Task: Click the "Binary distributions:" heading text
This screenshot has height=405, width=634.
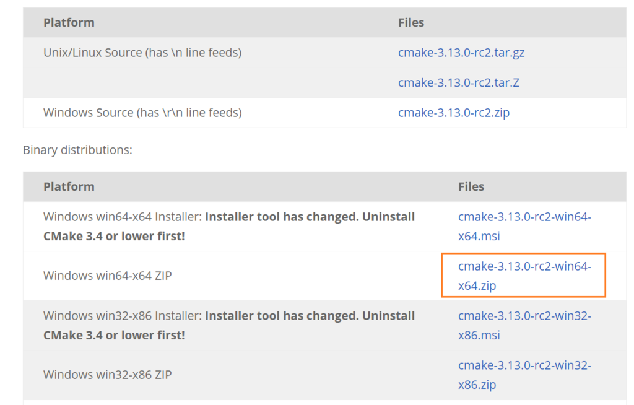Action: click(77, 150)
